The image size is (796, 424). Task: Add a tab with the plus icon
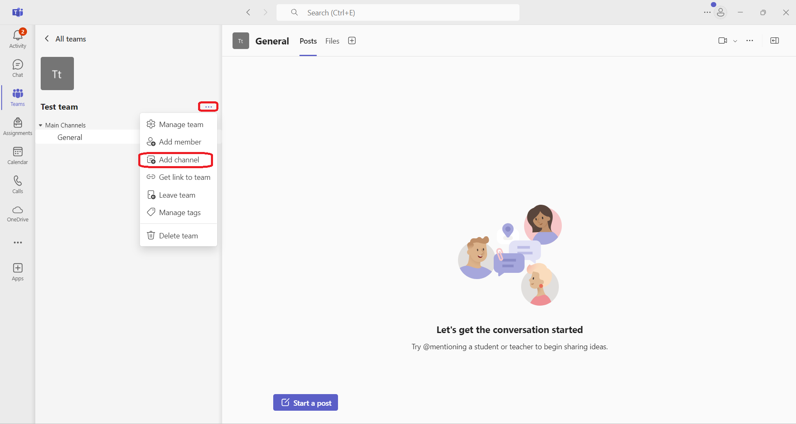[x=352, y=41]
